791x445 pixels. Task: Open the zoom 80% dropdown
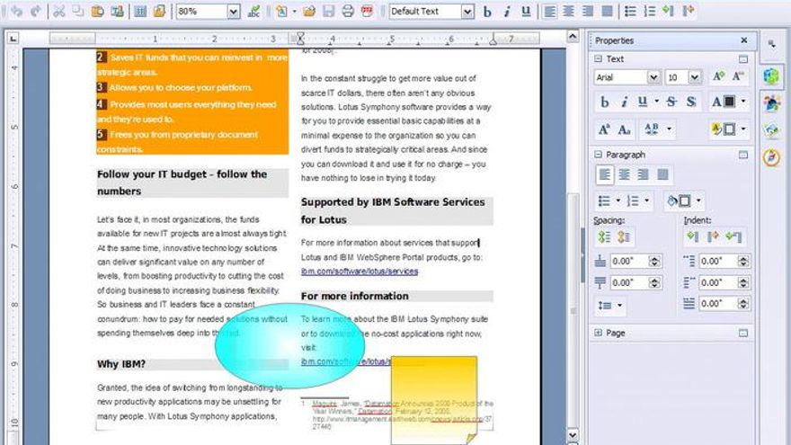coord(234,12)
